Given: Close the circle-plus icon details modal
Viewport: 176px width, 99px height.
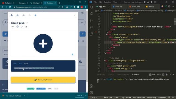Looking at the screenshot, I should pos(75,15).
